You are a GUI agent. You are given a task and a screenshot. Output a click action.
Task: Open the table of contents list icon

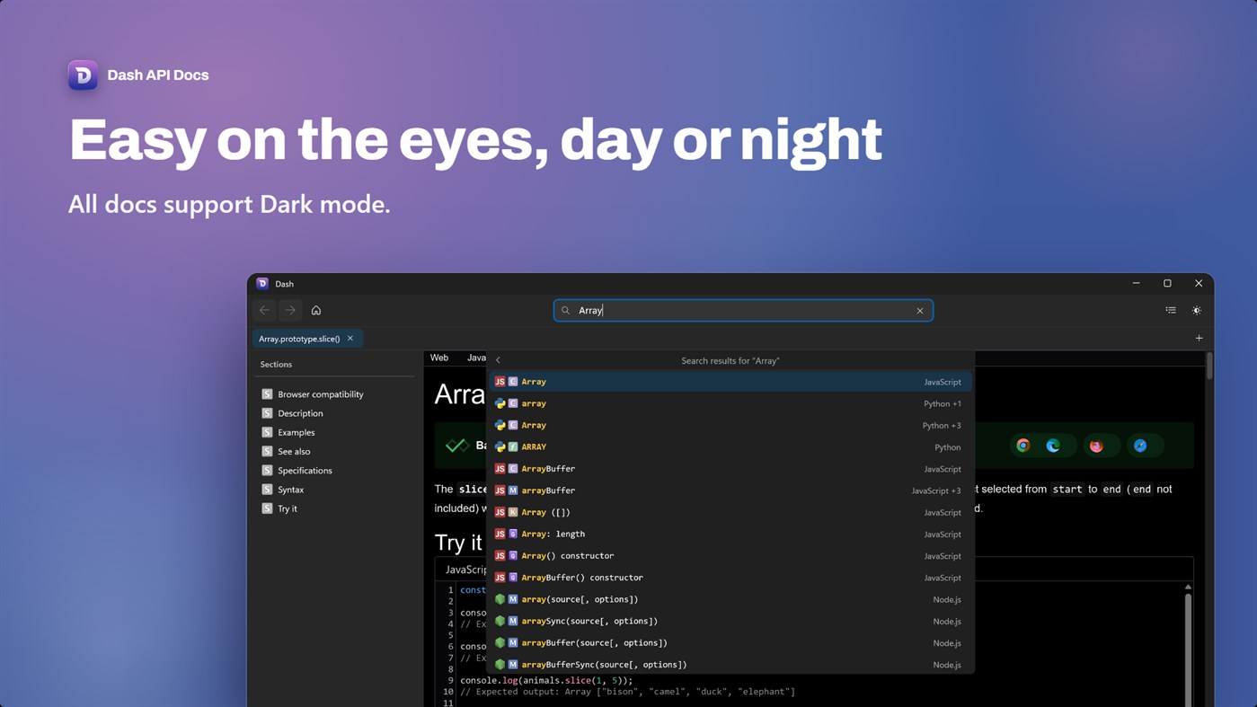1171,310
